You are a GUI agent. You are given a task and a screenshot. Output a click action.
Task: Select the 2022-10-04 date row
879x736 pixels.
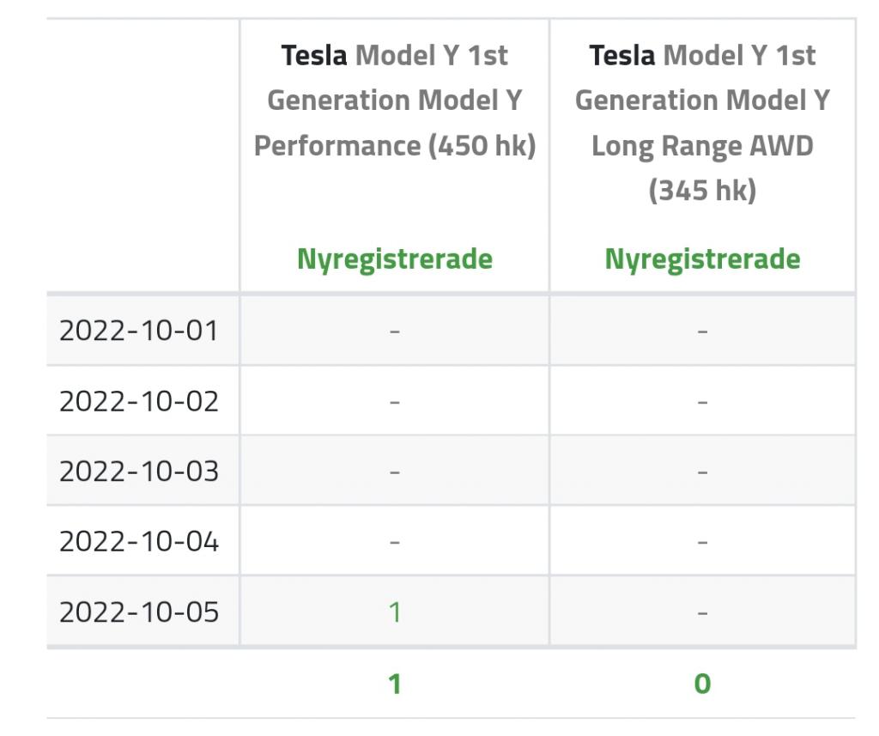pyautogui.click(x=452, y=541)
